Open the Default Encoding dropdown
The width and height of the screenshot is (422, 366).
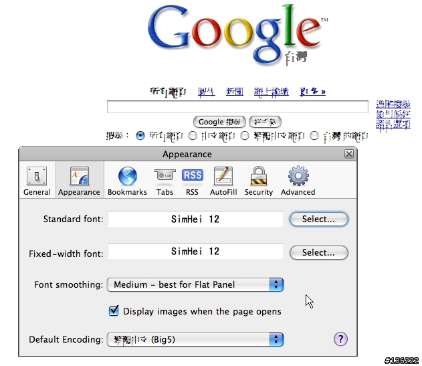pos(195,339)
